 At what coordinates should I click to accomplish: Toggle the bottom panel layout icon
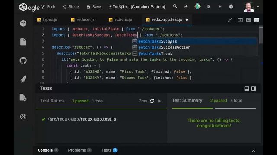tap(257, 20)
